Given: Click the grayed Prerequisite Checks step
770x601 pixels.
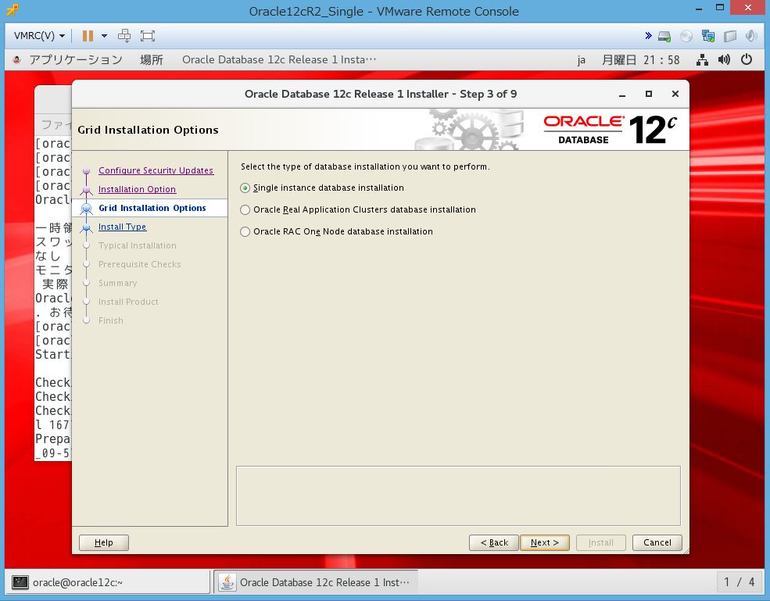Looking at the screenshot, I should pos(139,264).
